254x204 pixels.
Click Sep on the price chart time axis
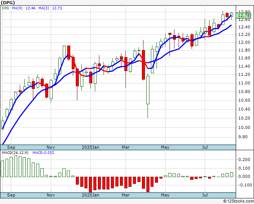click(11, 147)
